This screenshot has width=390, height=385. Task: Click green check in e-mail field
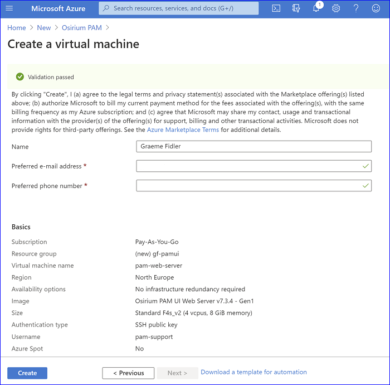coord(365,166)
